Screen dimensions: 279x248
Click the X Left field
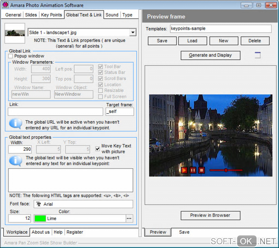[x=48, y=149]
